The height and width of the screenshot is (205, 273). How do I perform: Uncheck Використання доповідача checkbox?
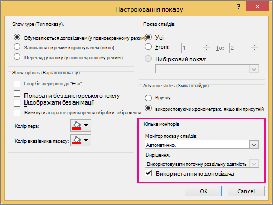[148, 173]
